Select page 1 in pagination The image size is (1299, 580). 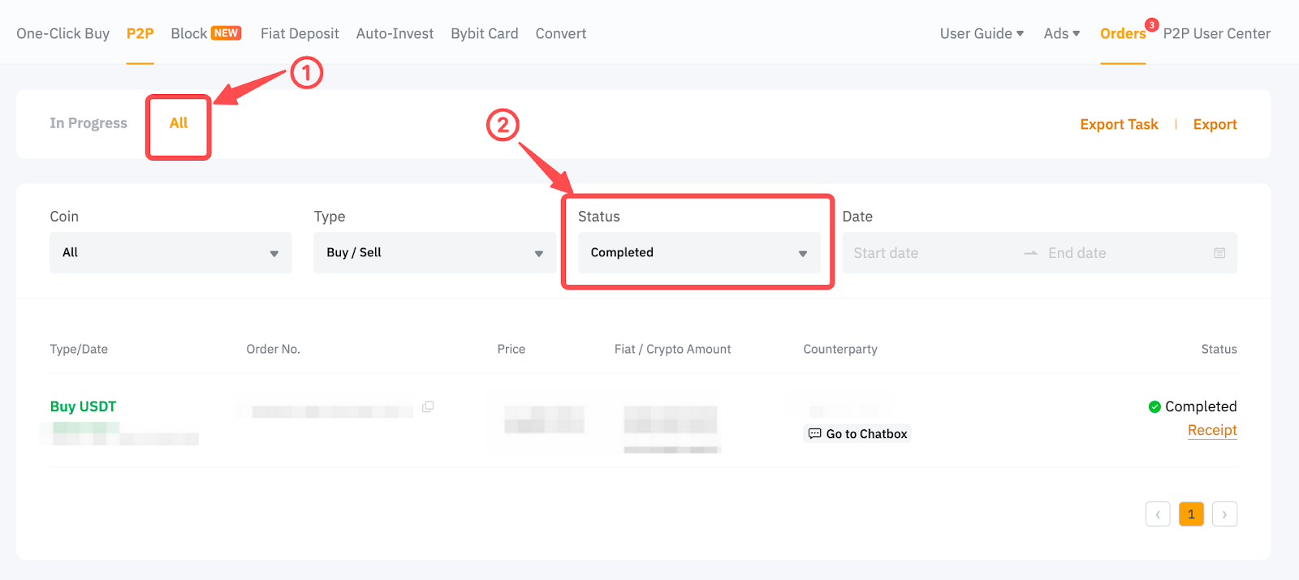1191,514
